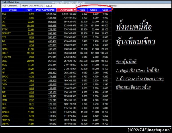172x133 pixels.
Task: Select the BEAUTY symbol
Action: click(x=6, y=33)
